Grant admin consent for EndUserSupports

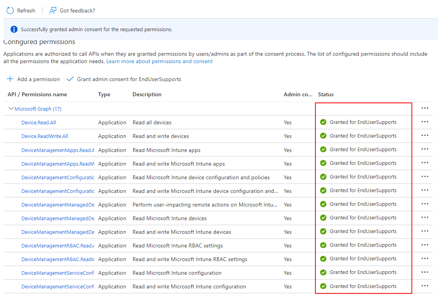coord(124,79)
